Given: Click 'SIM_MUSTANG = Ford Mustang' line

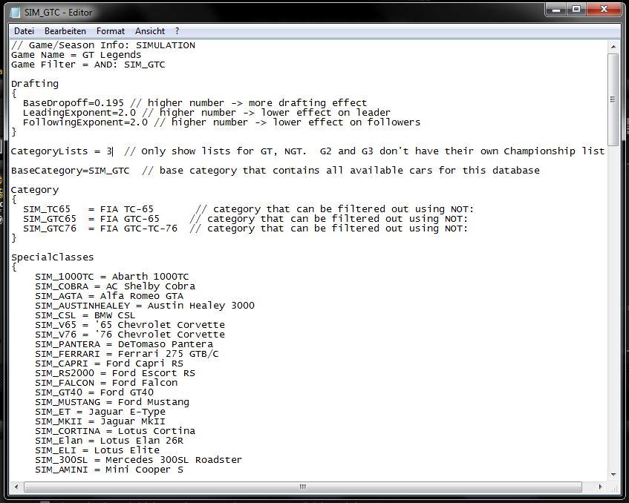Looking at the screenshot, I should [112, 401].
